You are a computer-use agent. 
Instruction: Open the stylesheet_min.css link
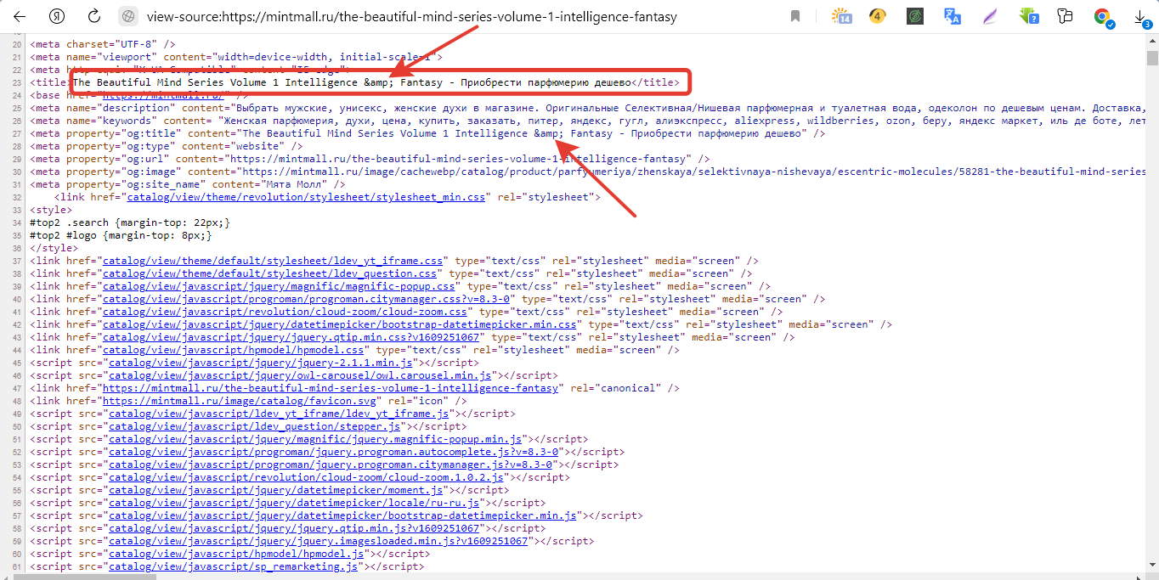point(306,197)
